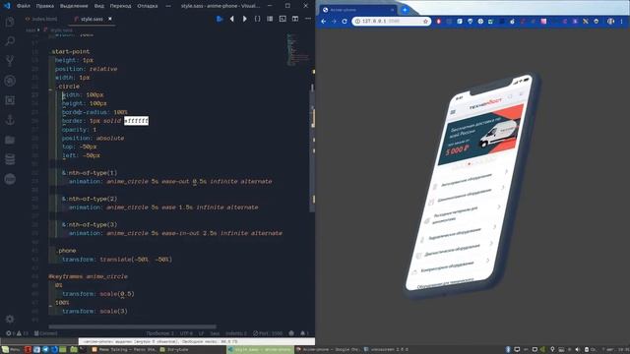Switch to the index.html editor tab
The width and height of the screenshot is (630, 354).
point(41,19)
